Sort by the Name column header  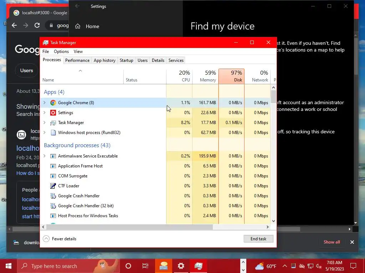click(82, 76)
